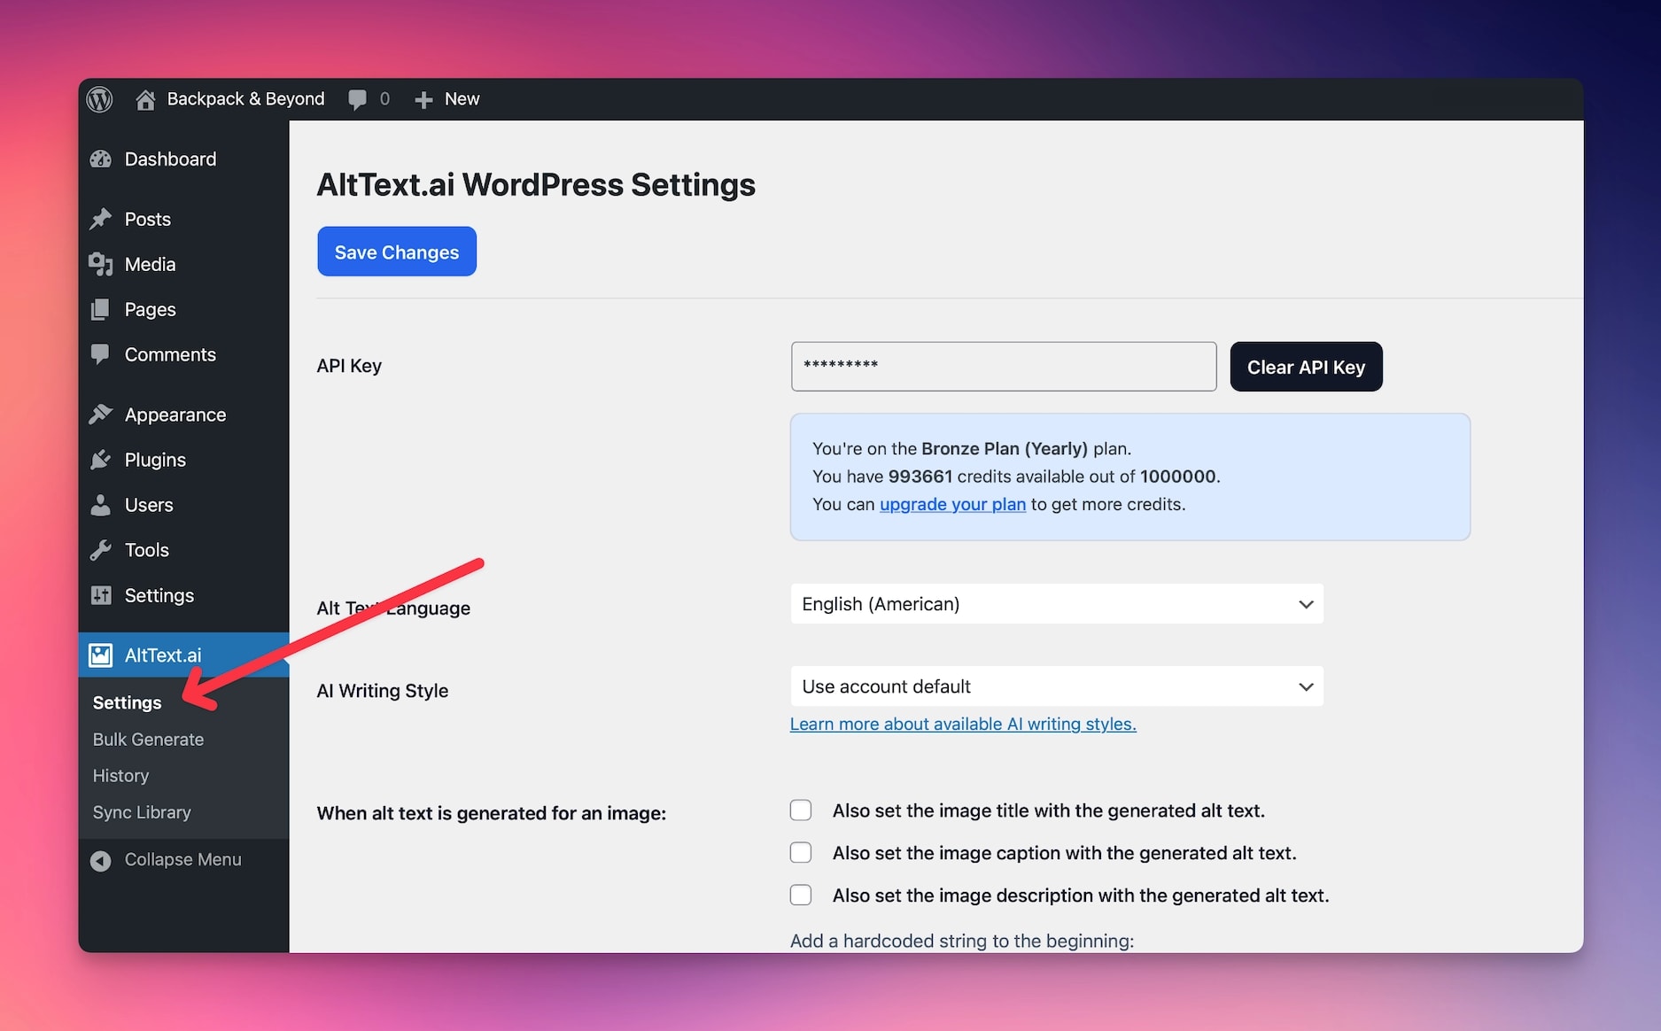Click the AltText.ai image icon

pyautogui.click(x=101, y=655)
